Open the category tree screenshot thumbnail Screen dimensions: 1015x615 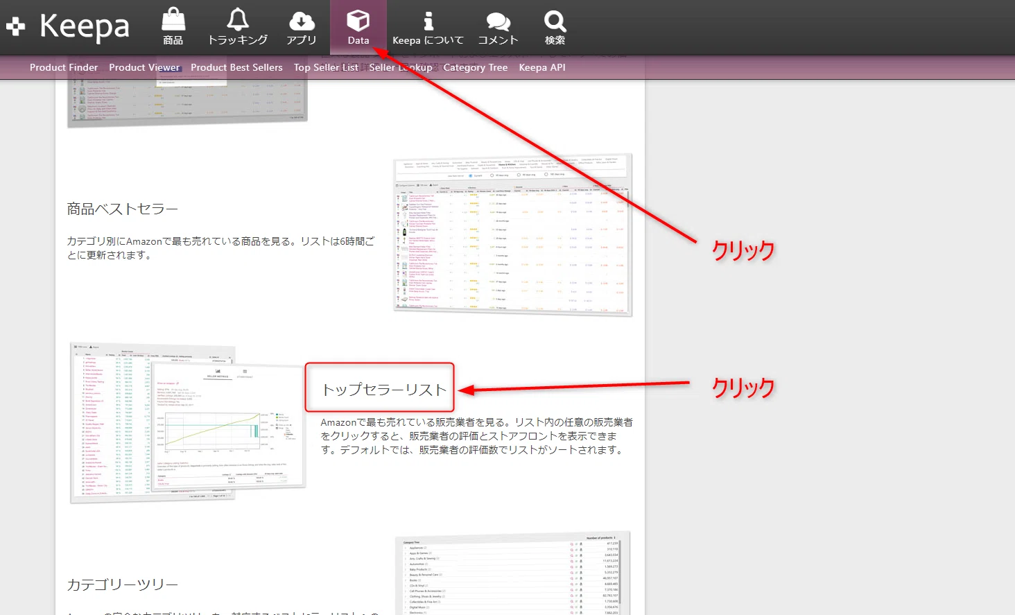point(513,573)
